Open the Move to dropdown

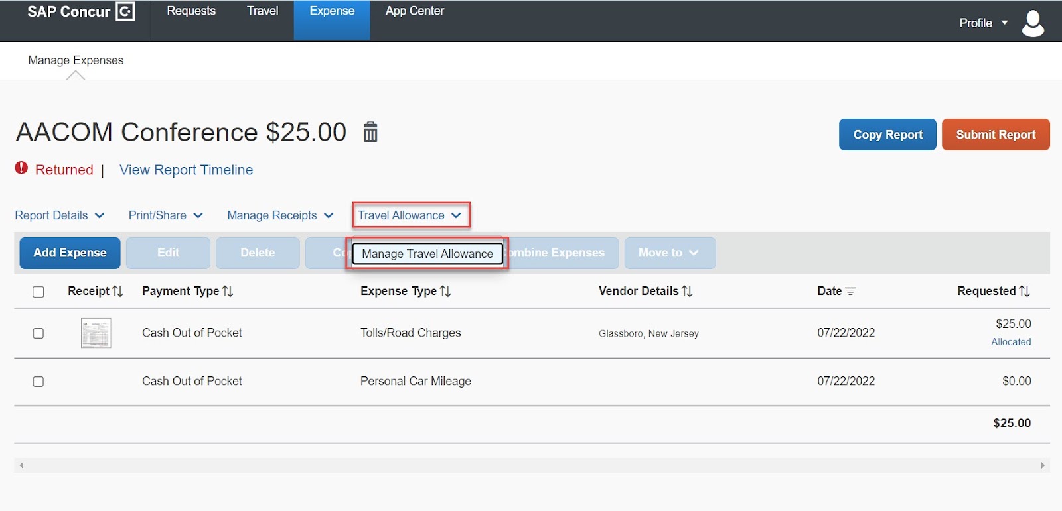pyautogui.click(x=670, y=253)
